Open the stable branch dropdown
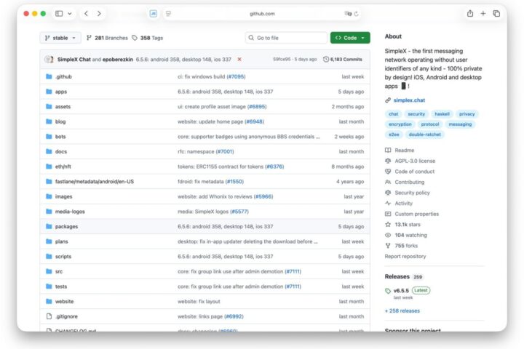 (x=60, y=38)
